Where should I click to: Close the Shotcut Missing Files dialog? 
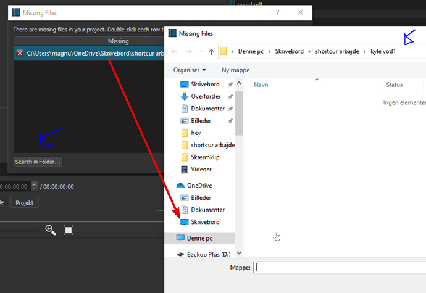click(301, 12)
